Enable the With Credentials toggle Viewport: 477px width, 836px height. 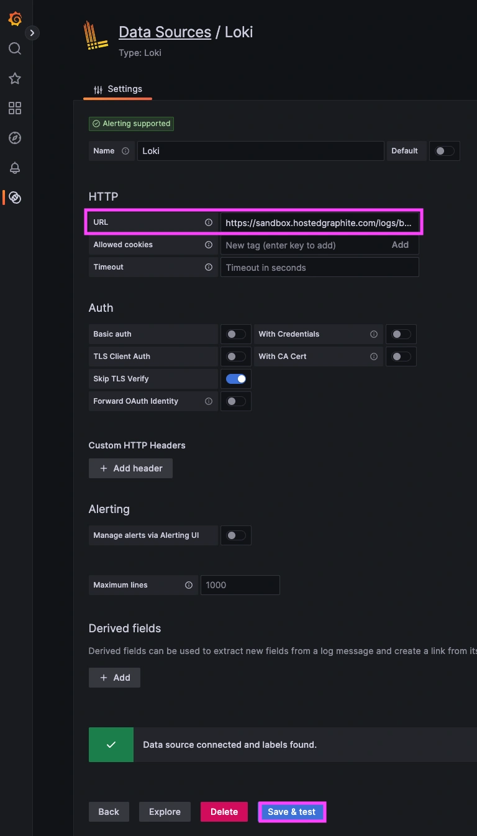coord(401,334)
